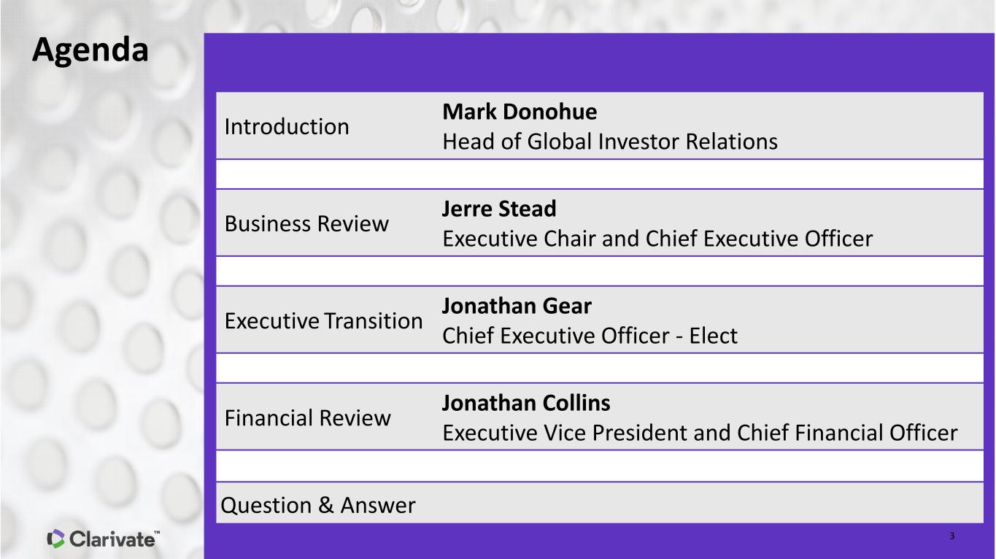Select the Agenda slide title
996x559 pixels.
[x=90, y=50]
